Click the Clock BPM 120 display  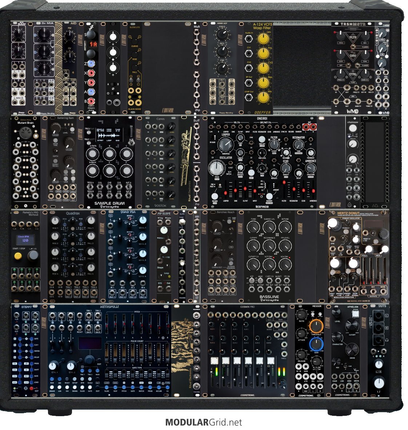click(x=25, y=239)
